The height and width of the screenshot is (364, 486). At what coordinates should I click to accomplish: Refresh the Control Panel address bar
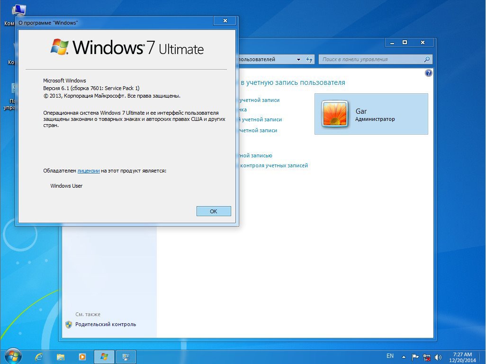coord(309,59)
